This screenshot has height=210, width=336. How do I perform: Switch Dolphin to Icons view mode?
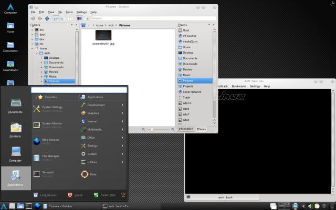point(56,19)
